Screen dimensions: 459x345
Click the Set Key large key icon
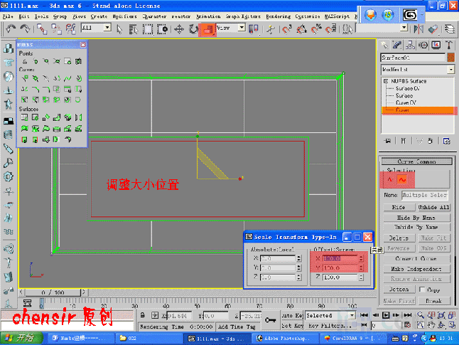pyautogui.click(x=270, y=320)
